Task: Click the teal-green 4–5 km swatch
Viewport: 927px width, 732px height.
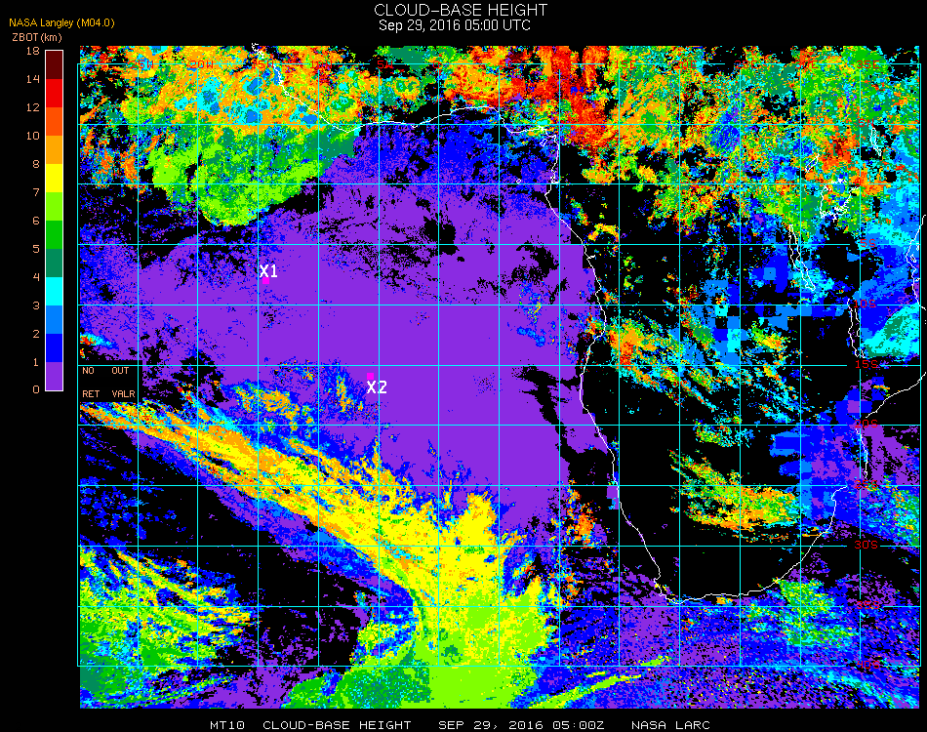Action: point(55,264)
